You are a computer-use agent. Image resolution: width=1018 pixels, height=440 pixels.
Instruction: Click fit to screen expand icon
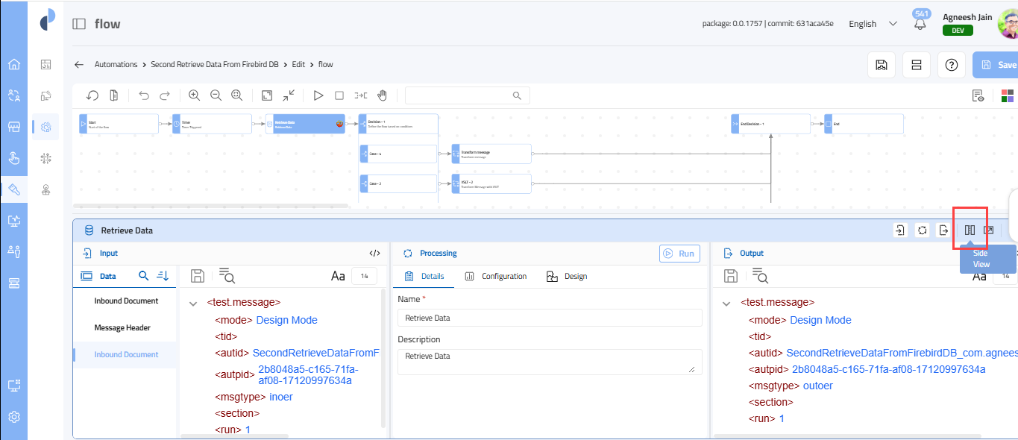pyautogui.click(x=267, y=95)
